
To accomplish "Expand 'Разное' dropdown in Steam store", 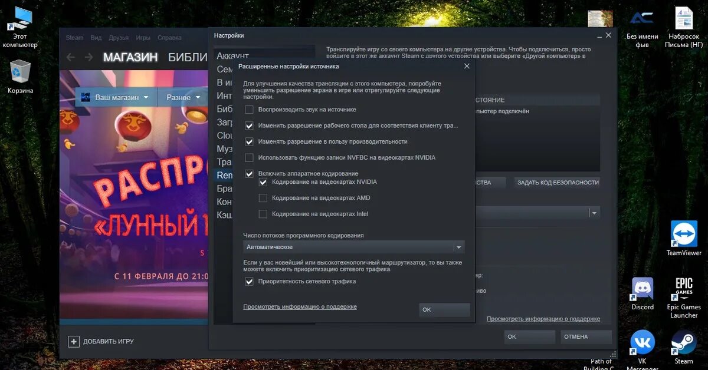I will tap(198, 98).
